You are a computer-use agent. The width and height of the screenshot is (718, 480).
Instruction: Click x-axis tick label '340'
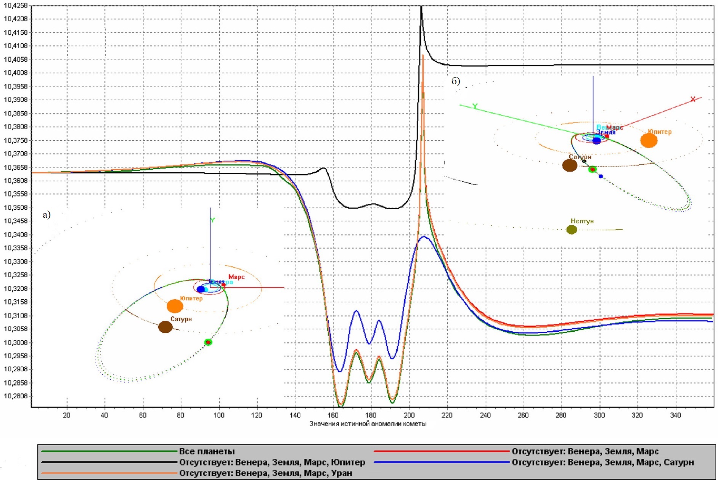pyautogui.click(x=675, y=415)
